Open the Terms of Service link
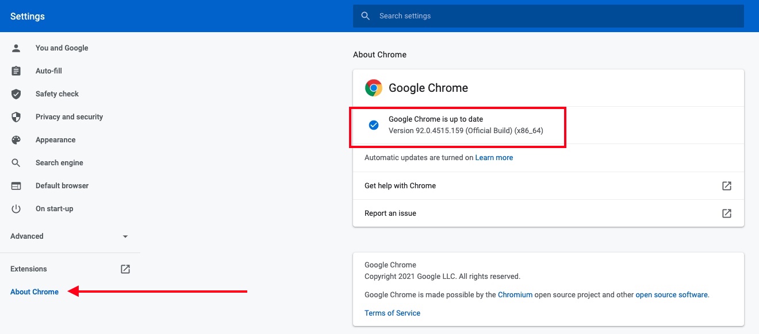Viewport: 759px width, 334px height. (392, 313)
